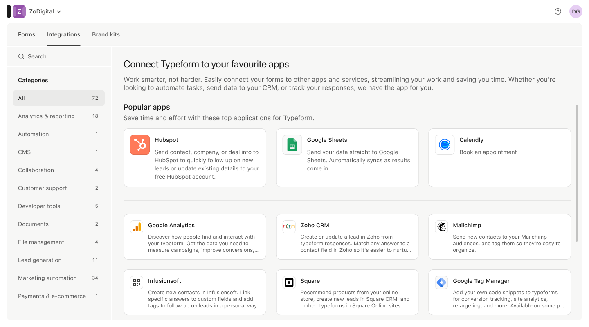Click the Google Analytics icon
The height and width of the screenshot is (327, 589).
(137, 227)
